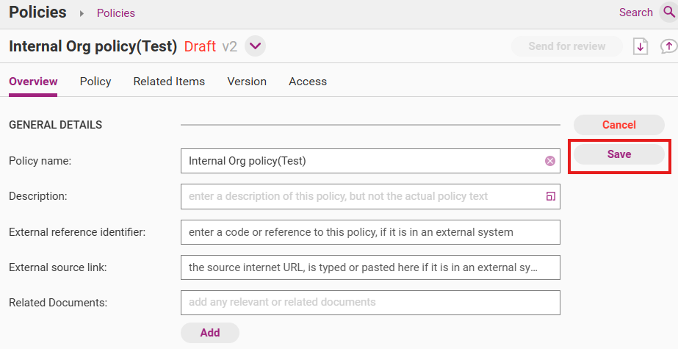Go to the Version tab
The width and height of the screenshot is (678, 349).
(247, 82)
